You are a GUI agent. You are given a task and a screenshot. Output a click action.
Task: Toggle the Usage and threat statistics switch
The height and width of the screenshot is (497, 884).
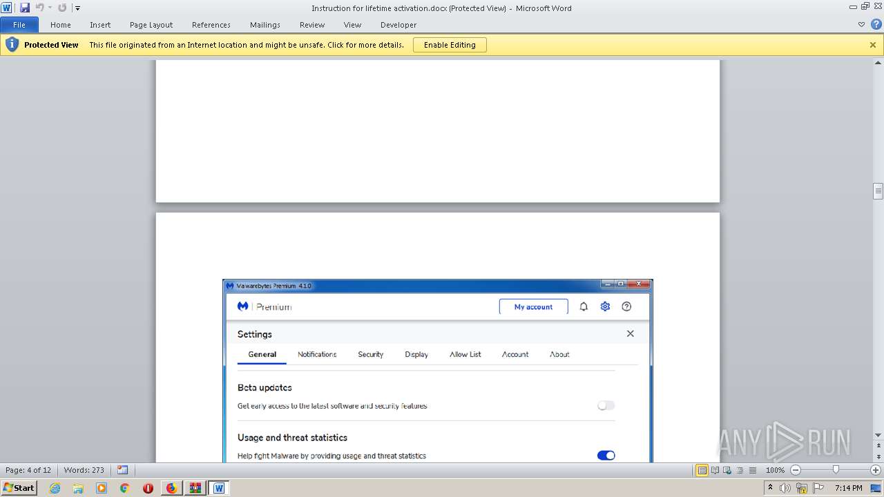click(606, 455)
